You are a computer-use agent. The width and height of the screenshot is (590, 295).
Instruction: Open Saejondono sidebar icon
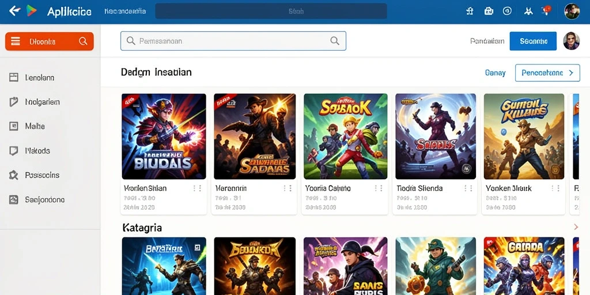coord(14,199)
